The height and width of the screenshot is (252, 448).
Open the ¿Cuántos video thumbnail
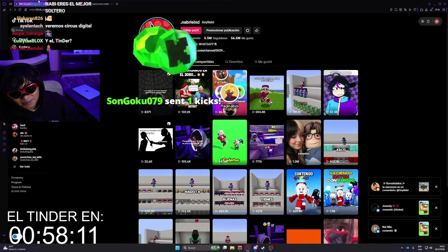[230, 142]
